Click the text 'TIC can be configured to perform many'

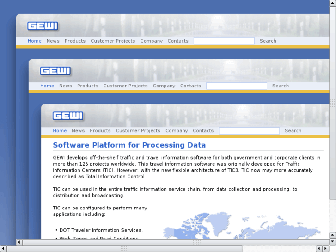coord(100,208)
